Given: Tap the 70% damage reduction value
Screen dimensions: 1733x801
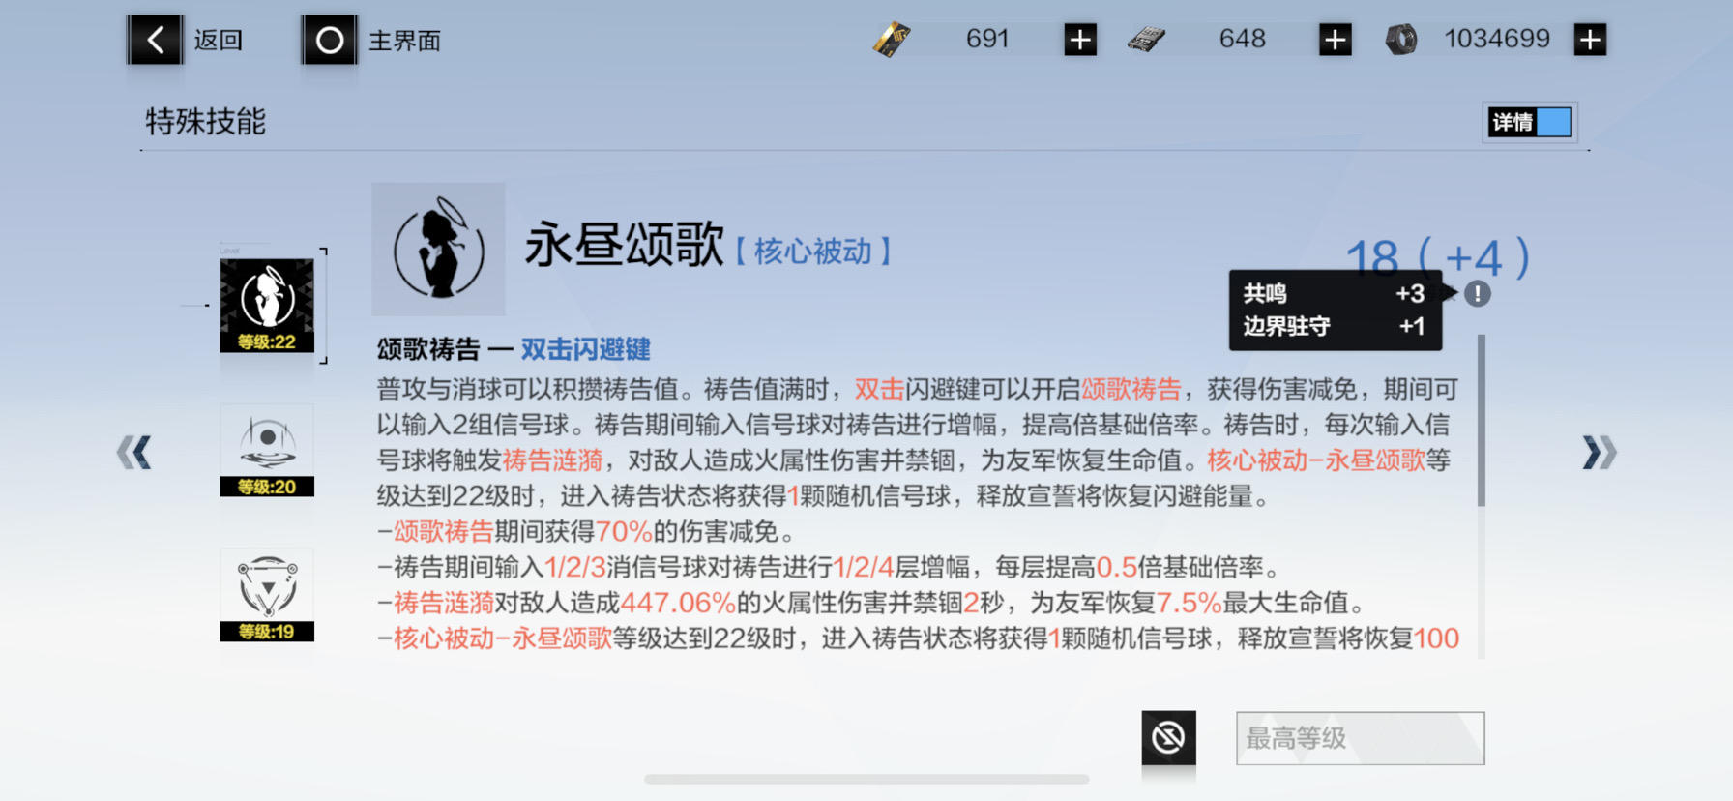Looking at the screenshot, I should click(624, 531).
